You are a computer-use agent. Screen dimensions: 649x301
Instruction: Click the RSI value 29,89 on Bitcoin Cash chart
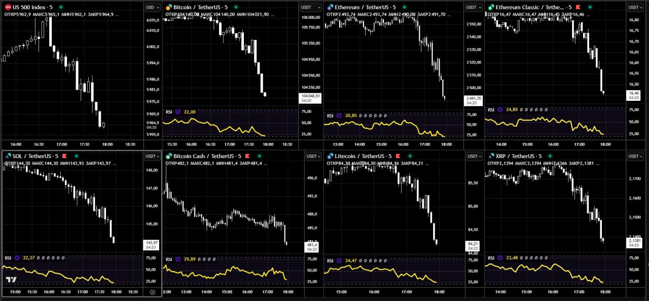click(x=190, y=259)
